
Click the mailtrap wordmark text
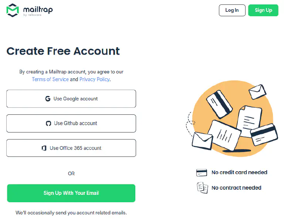coord(37,9)
